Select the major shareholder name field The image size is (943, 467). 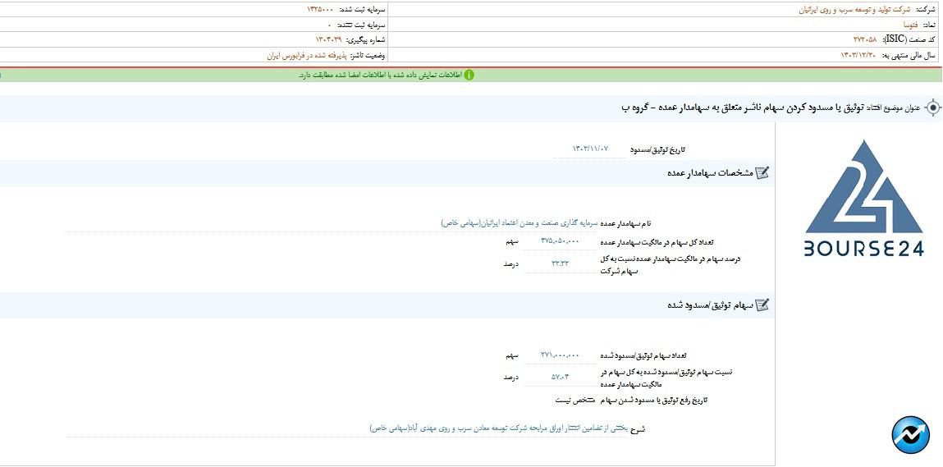click(518, 222)
